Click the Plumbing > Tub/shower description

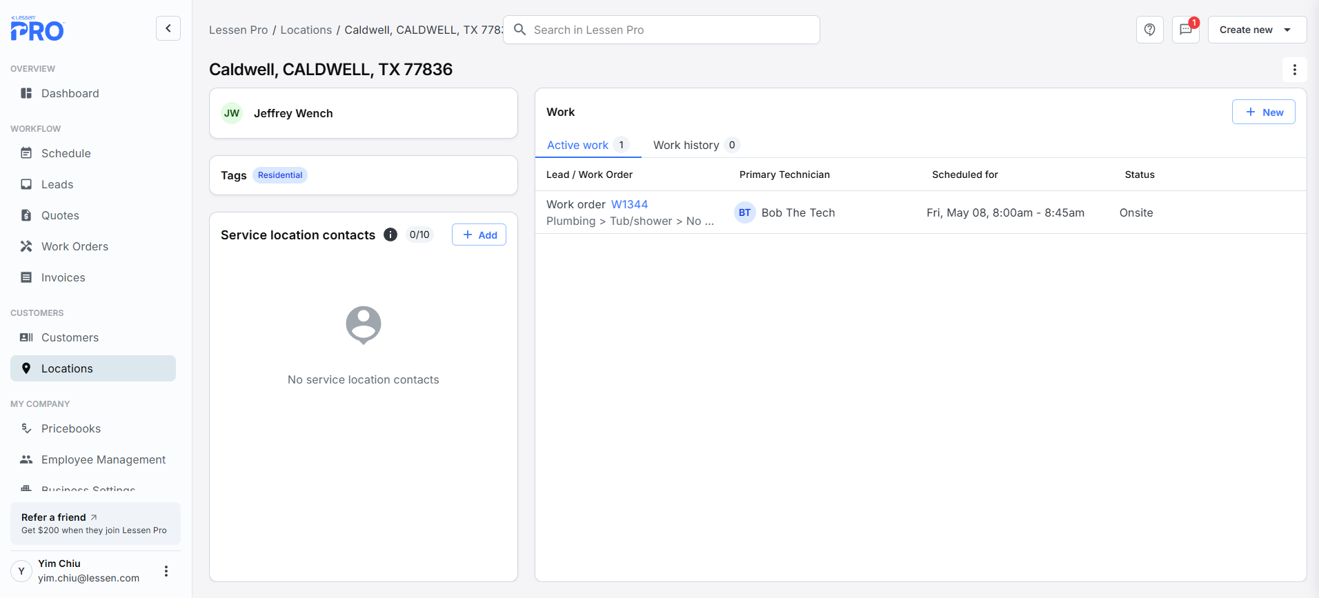pyautogui.click(x=630, y=221)
